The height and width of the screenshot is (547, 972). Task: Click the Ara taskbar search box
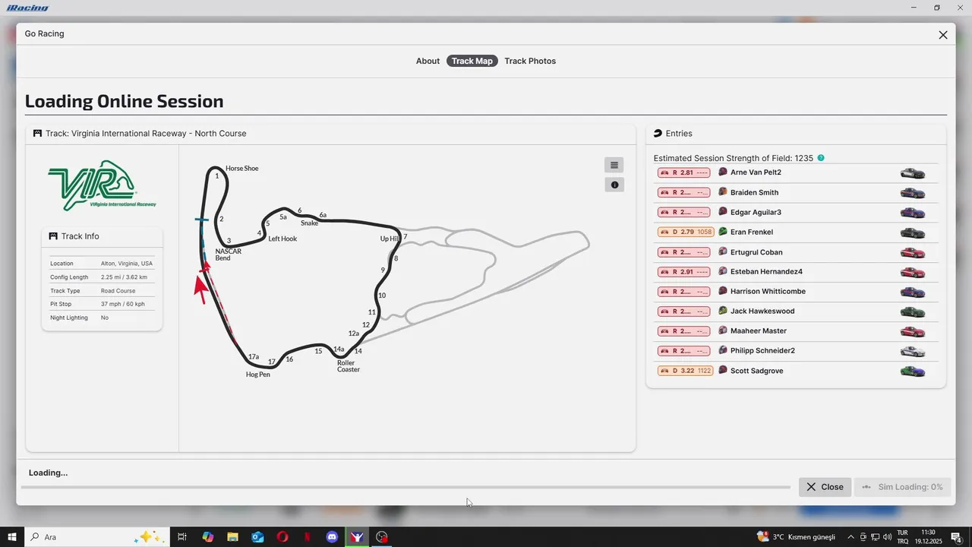[x=96, y=537]
